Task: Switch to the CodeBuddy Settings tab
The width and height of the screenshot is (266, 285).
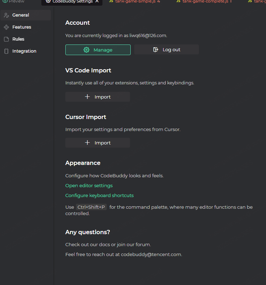Action: [72, 2]
